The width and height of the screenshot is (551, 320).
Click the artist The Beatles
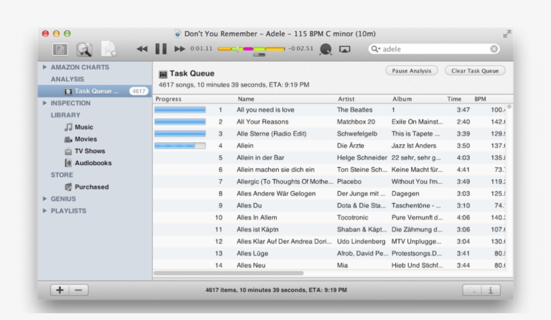click(355, 110)
